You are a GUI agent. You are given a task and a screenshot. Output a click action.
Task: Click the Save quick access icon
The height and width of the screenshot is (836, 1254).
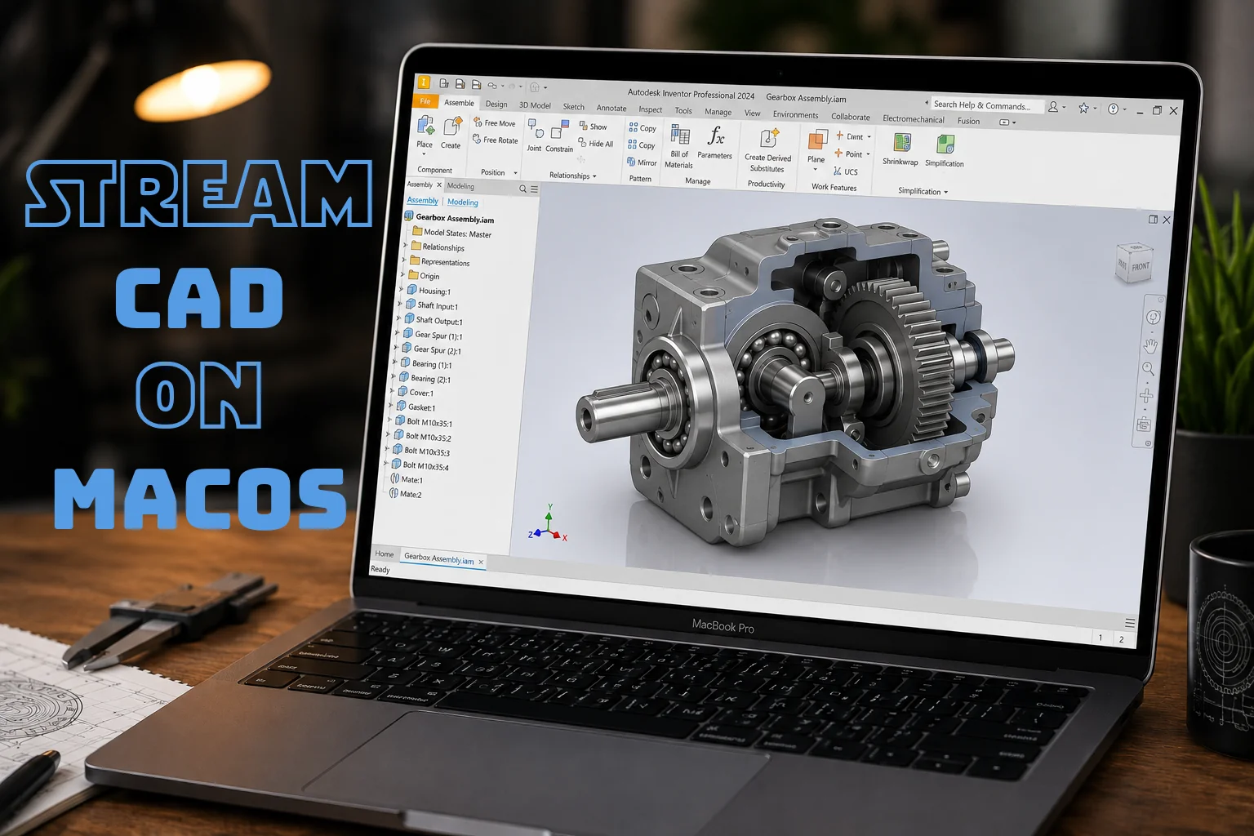(460, 84)
